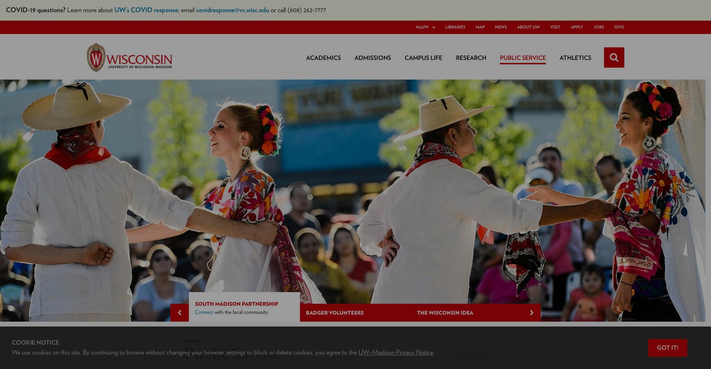Select The Wisconsin Idea slide tab
The image size is (711, 369).
(466, 313)
